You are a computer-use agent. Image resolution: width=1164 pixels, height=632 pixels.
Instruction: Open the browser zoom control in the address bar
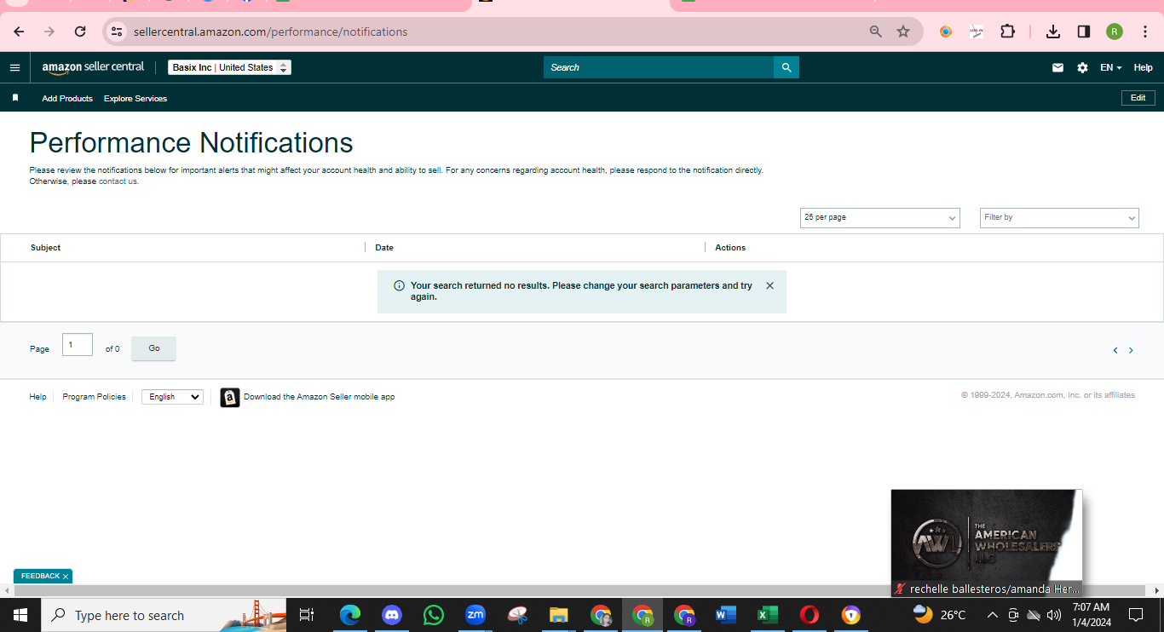[876, 32]
